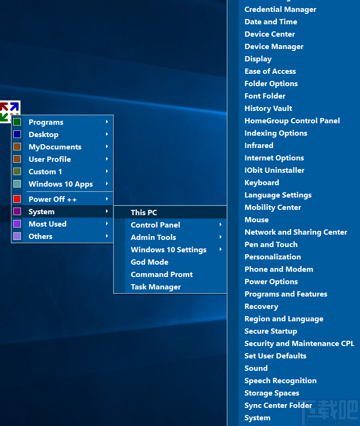This screenshot has width=360, height=426.
Task: Click the four-arrows launcher icon
Action: point(10,111)
